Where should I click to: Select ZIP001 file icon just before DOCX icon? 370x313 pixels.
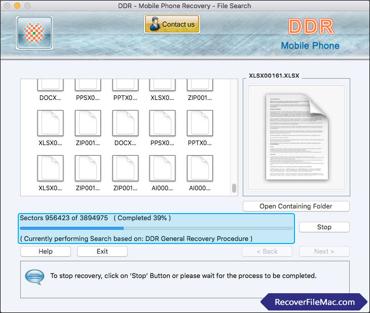tap(88, 123)
